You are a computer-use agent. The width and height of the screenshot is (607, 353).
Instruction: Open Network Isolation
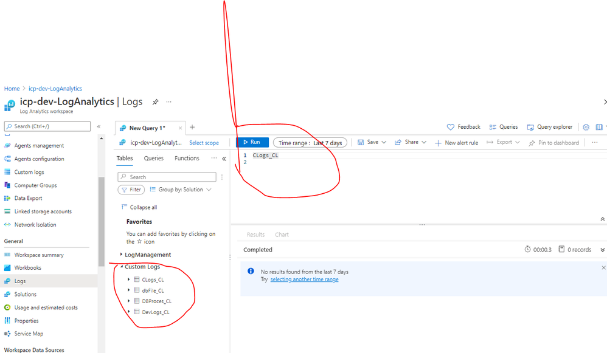click(35, 225)
